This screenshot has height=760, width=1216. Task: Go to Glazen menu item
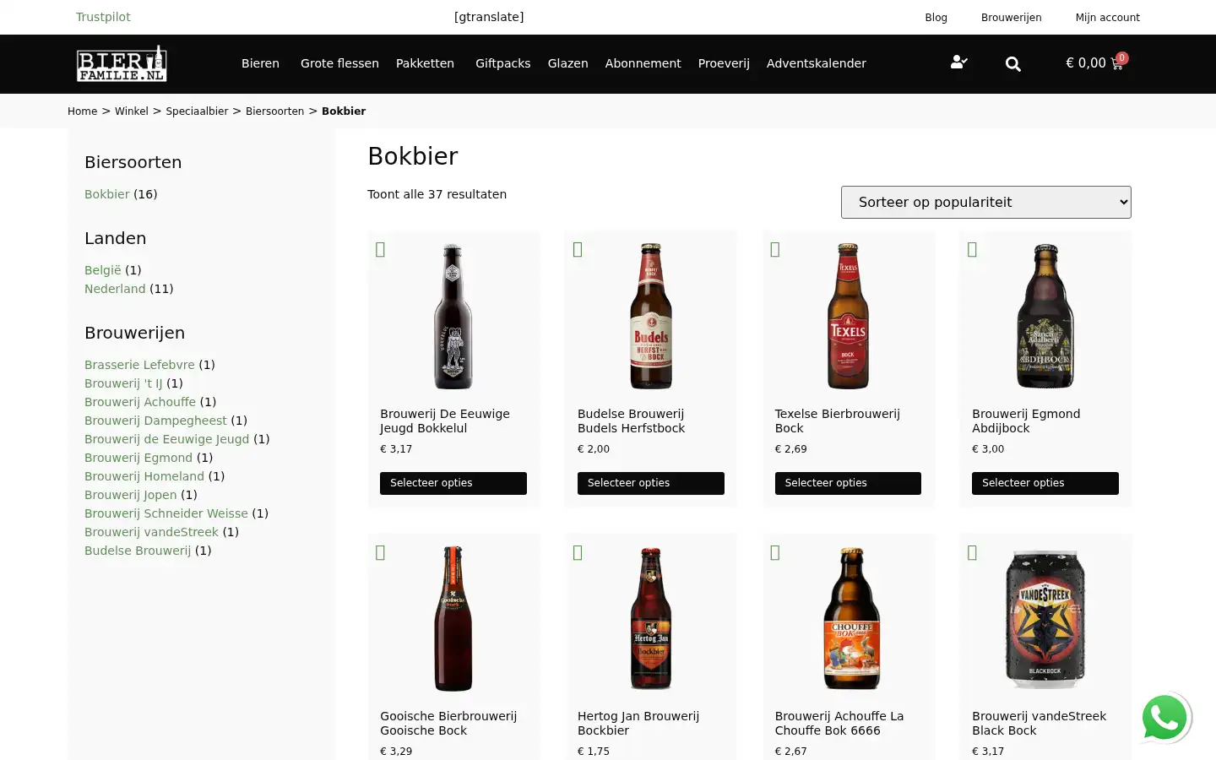click(x=567, y=63)
